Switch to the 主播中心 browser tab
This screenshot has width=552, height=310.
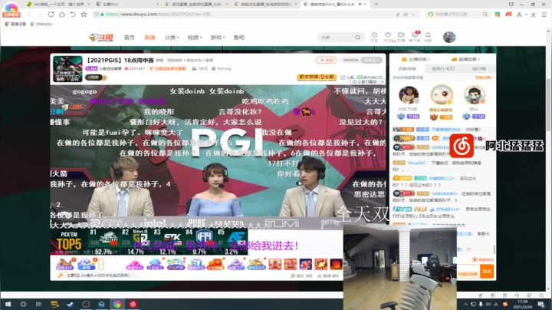(x=127, y=5)
